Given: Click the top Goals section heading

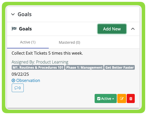Looking at the screenshot, I should 25,14.
